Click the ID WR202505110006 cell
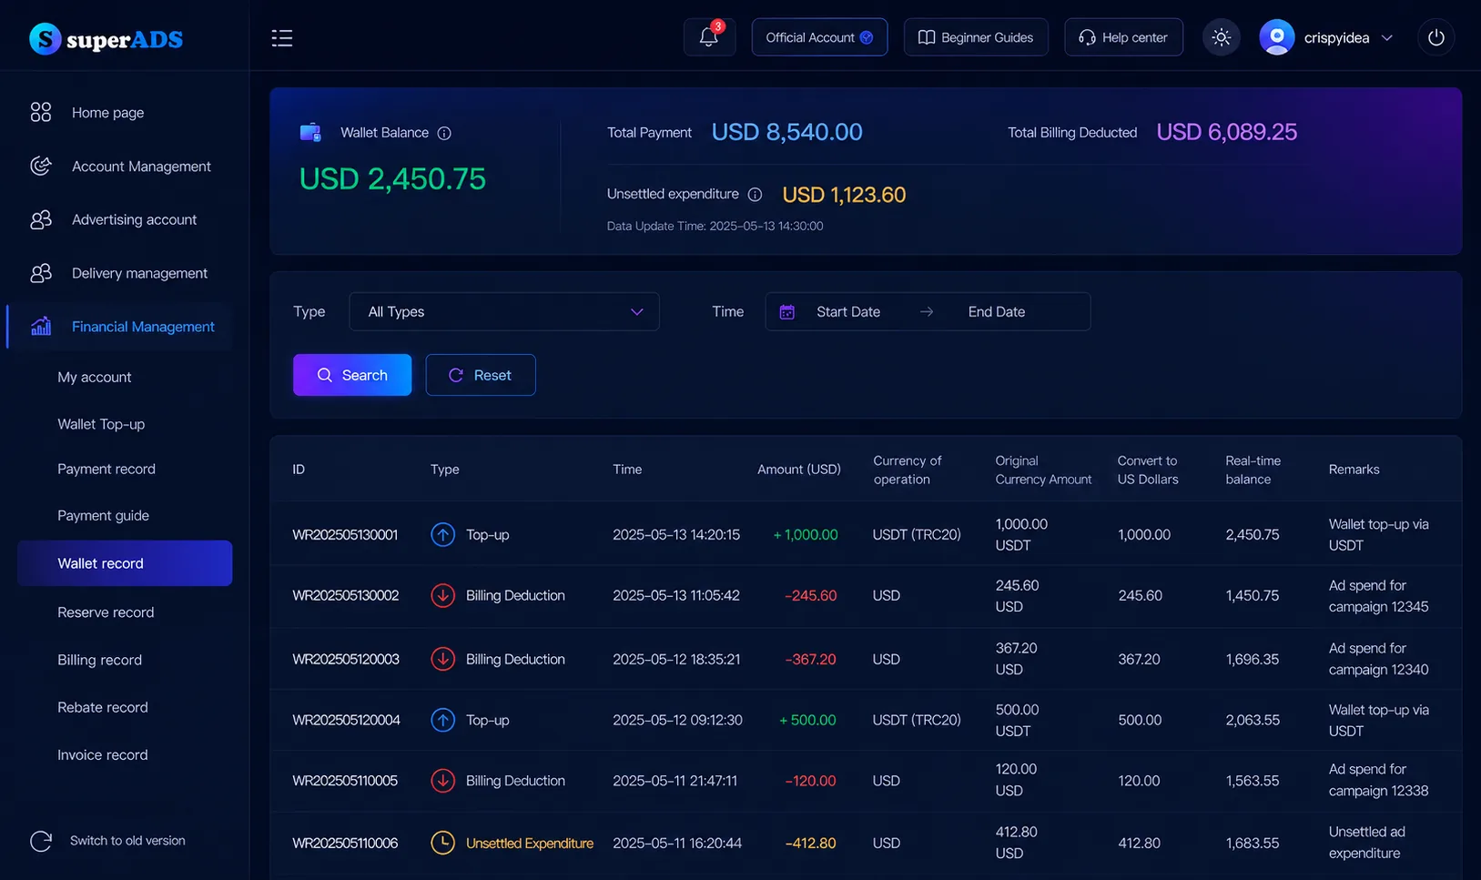 tap(345, 843)
